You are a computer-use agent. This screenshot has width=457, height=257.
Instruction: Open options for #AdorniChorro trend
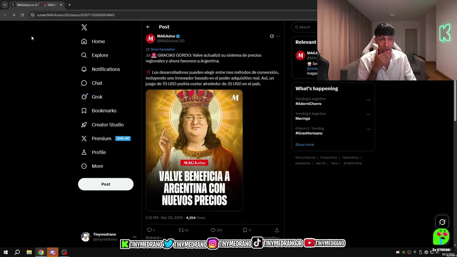click(368, 100)
